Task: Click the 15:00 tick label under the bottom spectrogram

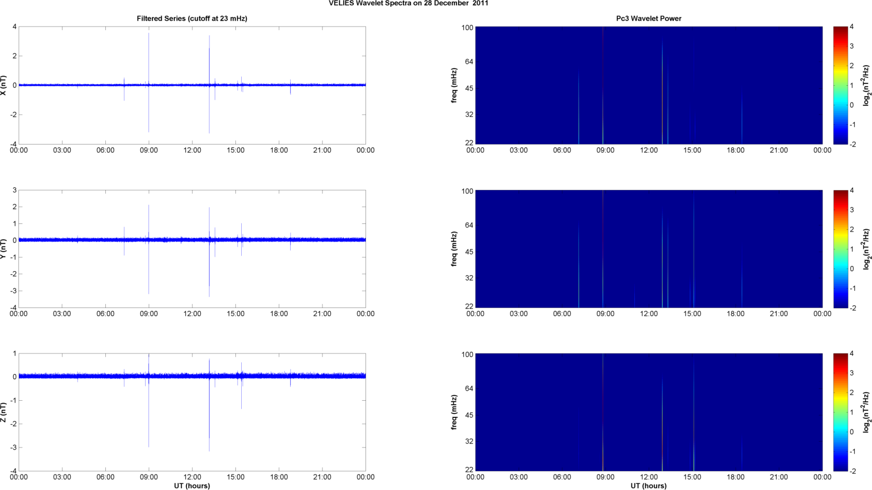Action: click(692, 477)
